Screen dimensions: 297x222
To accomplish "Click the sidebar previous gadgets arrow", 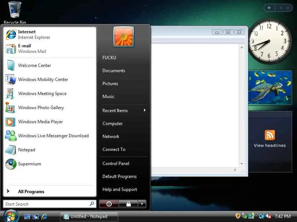I will 281,8.
